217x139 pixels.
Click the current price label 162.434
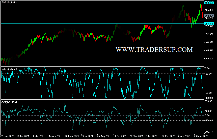(209, 16)
